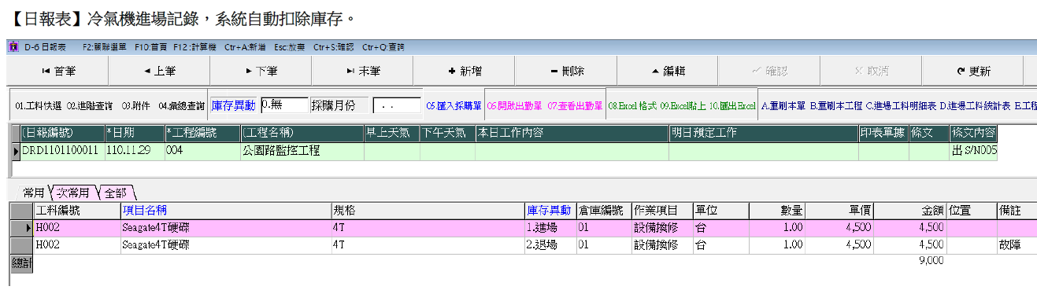Refresh data with 更新 button
Image resolution: width=1037 pixels, height=290 pixels.
click(x=972, y=71)
